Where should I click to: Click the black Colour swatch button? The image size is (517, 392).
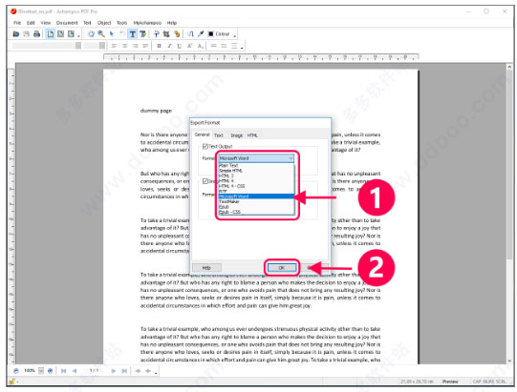pos(219,34)
